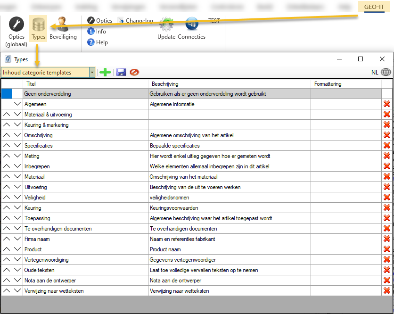Select the Oude teksten title cell
This screenshot has width=394, height=314.
coord(85,270)
